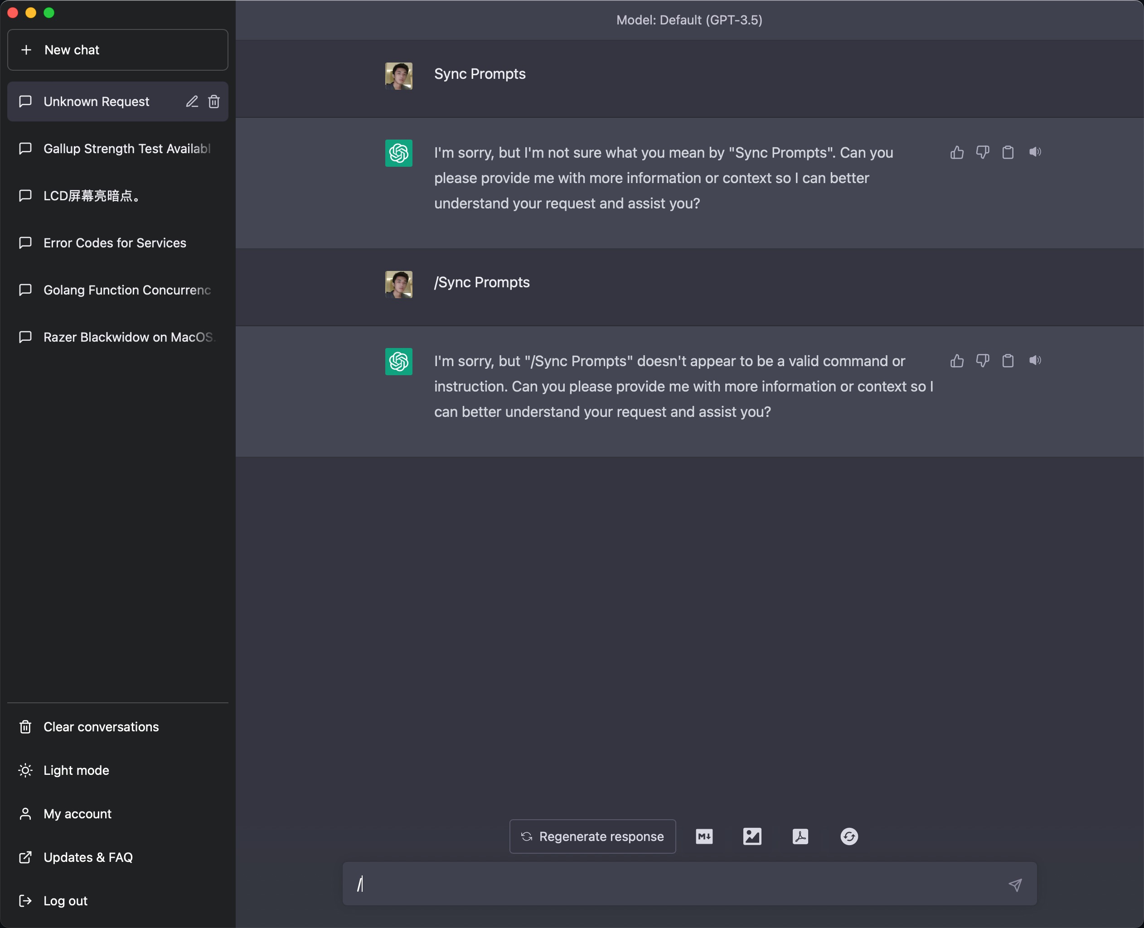Click the Export as Markdown icon

pyautogui.click(x=704, y=836)
